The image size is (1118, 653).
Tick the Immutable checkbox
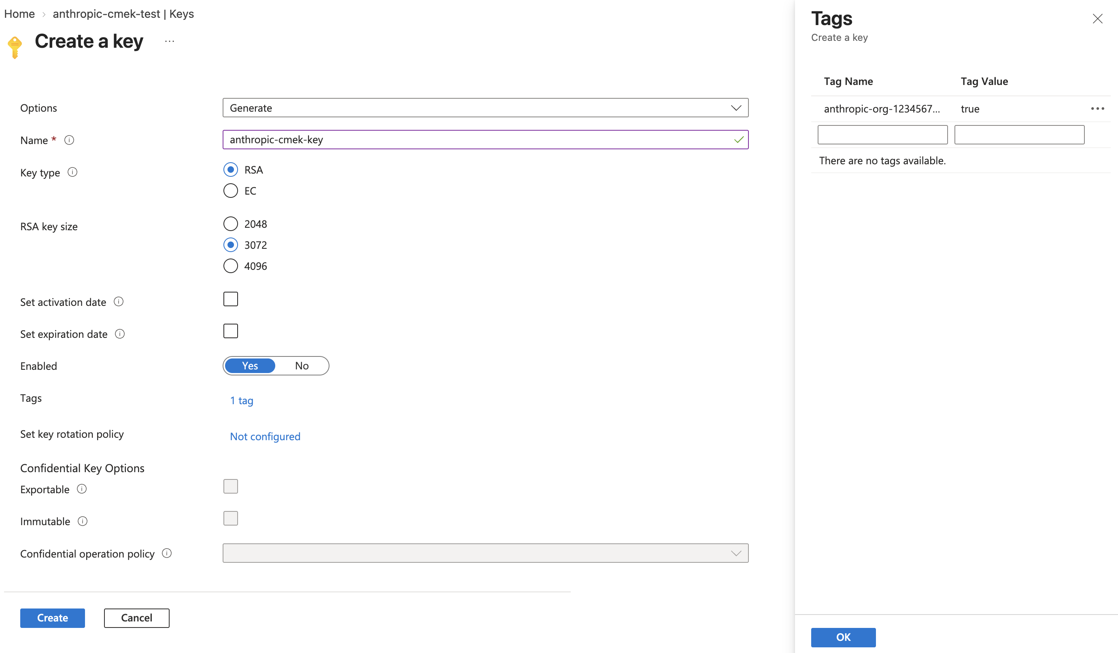click(231, 518)
